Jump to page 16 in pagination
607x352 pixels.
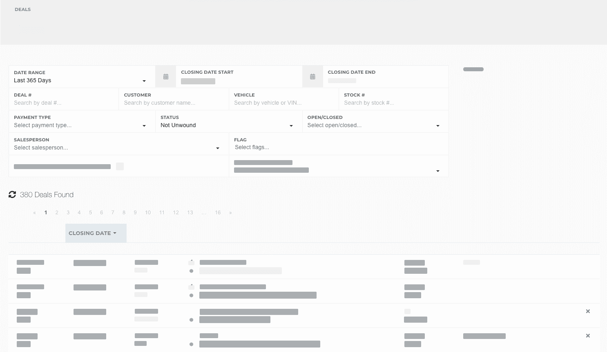tap(218, 213)
